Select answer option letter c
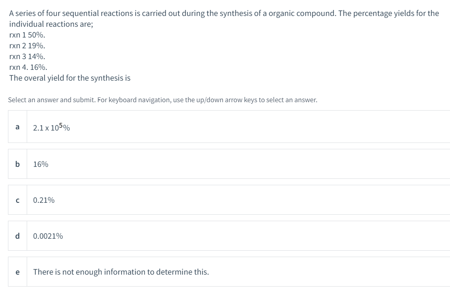The image size is (450, 289). point(17,200)
